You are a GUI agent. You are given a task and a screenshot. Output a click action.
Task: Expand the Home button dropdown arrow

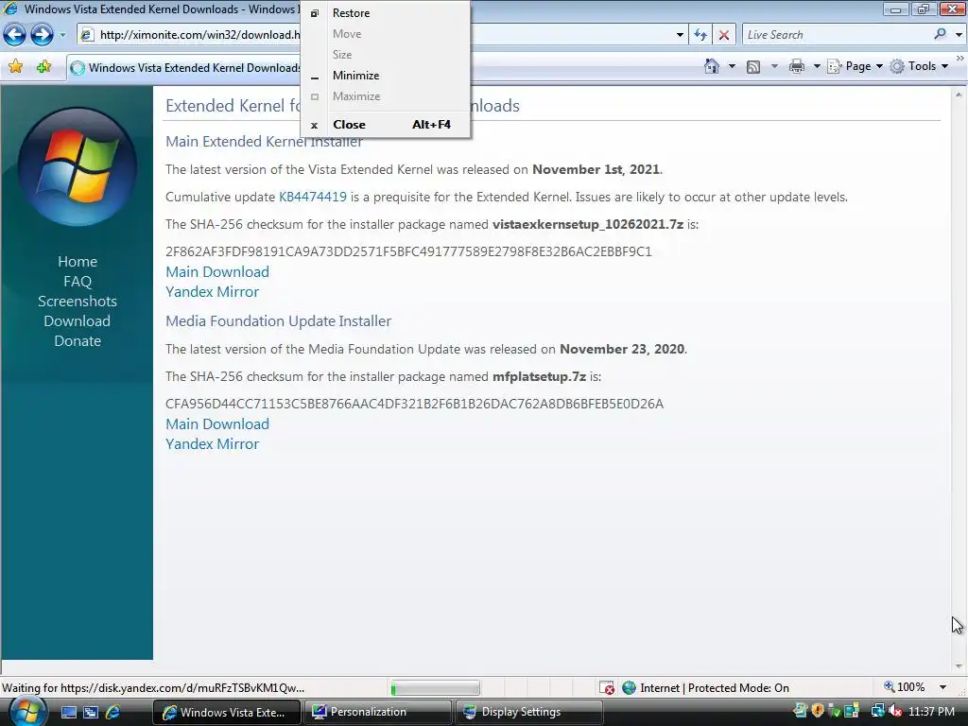tap(733, 66)
